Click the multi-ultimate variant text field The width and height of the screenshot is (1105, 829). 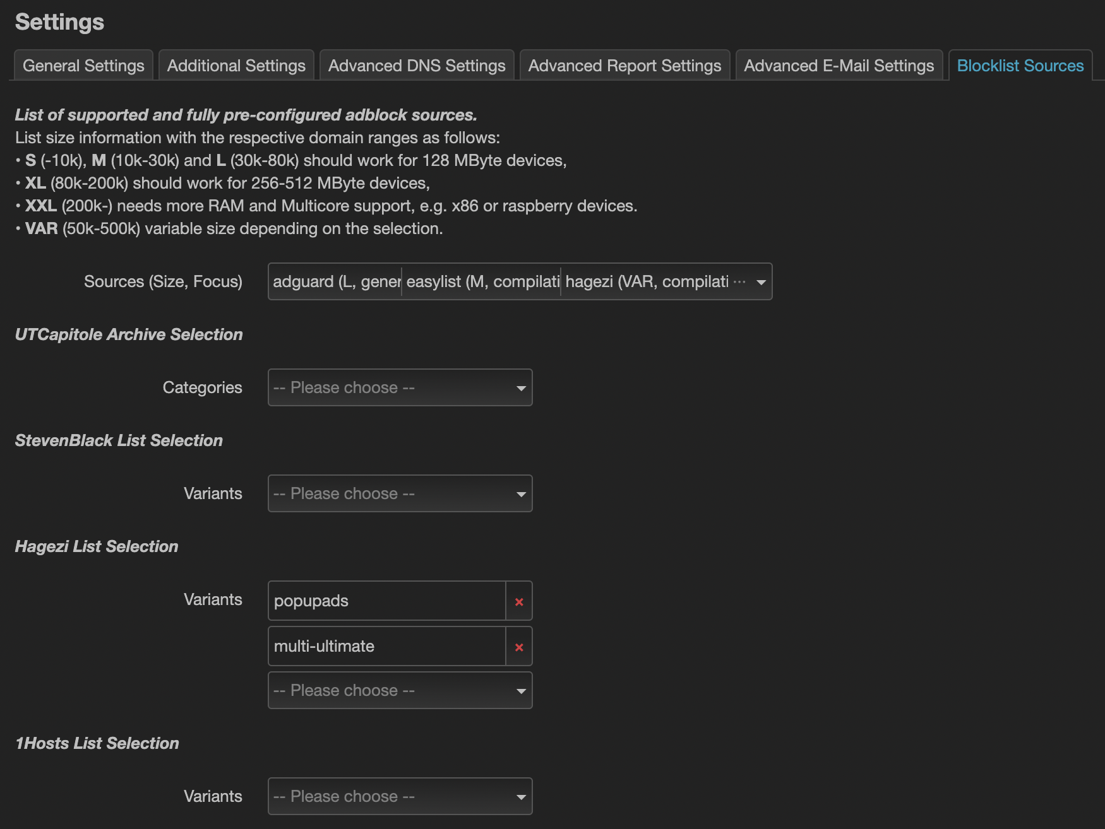coord(386,646)
